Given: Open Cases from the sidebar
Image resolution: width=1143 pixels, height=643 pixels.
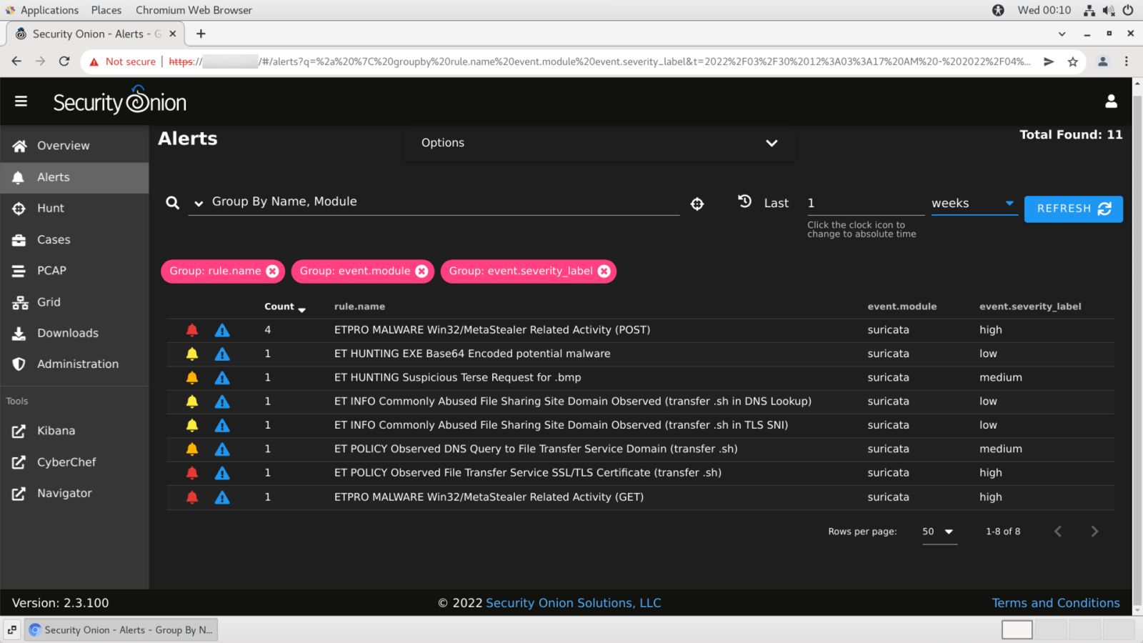Looking at the screenshot, I should (74, 239).
